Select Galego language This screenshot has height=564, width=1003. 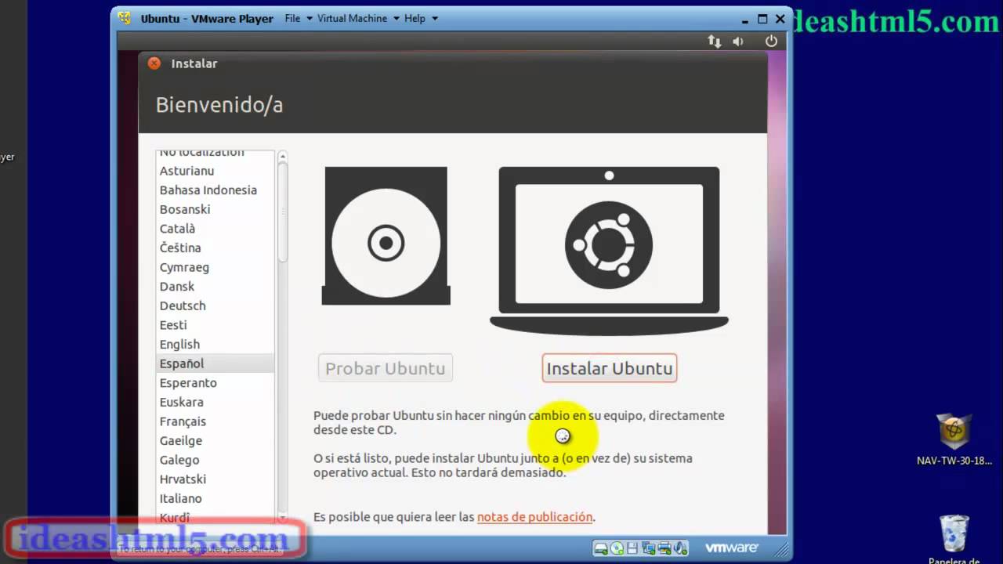pos(215,460)
